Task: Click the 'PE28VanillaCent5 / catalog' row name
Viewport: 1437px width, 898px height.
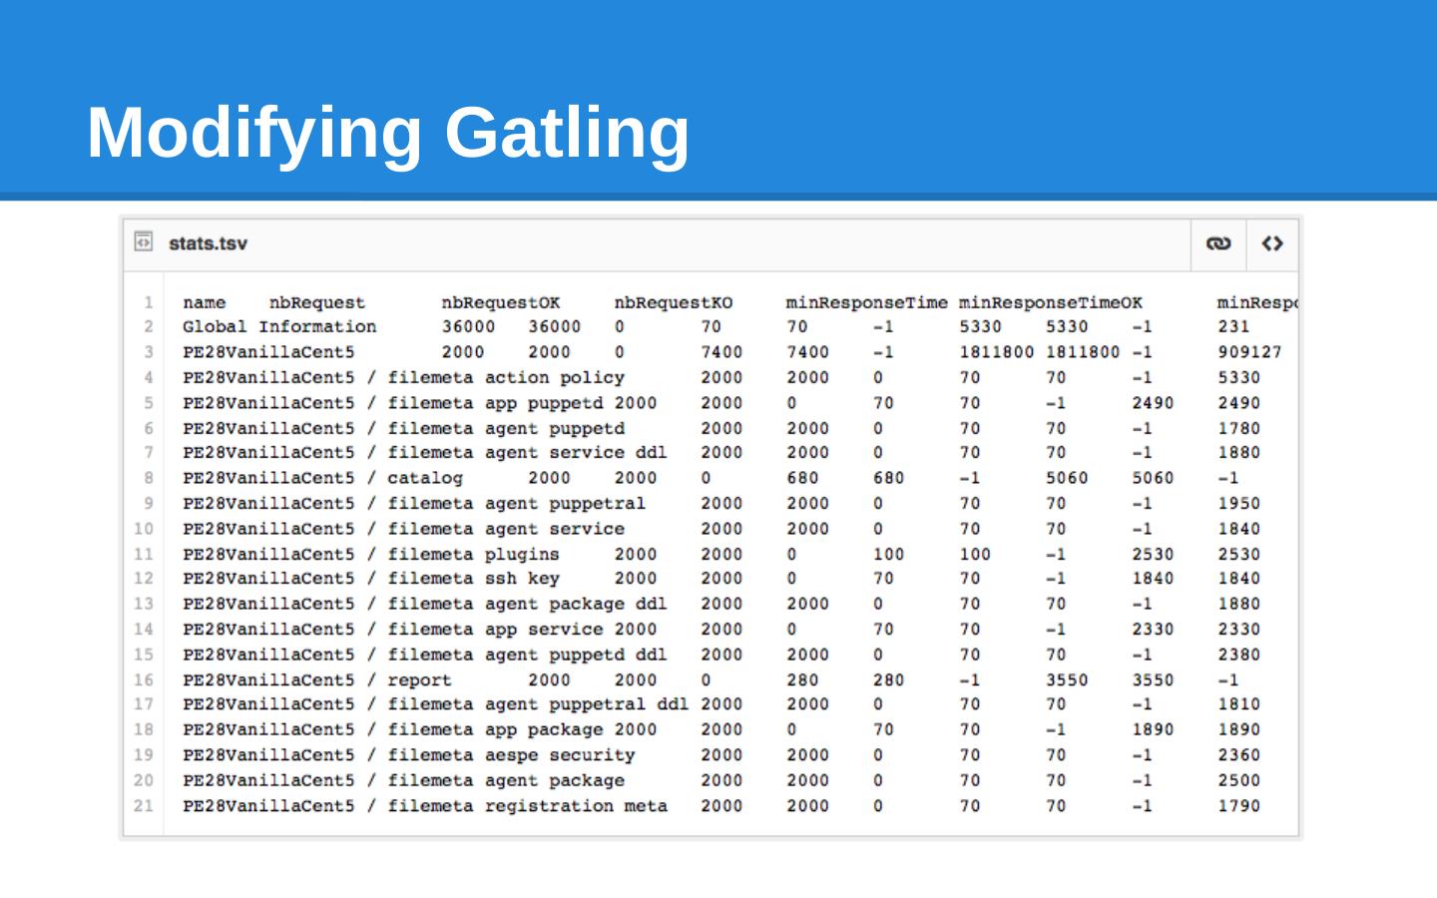Action: pos(322,478)
